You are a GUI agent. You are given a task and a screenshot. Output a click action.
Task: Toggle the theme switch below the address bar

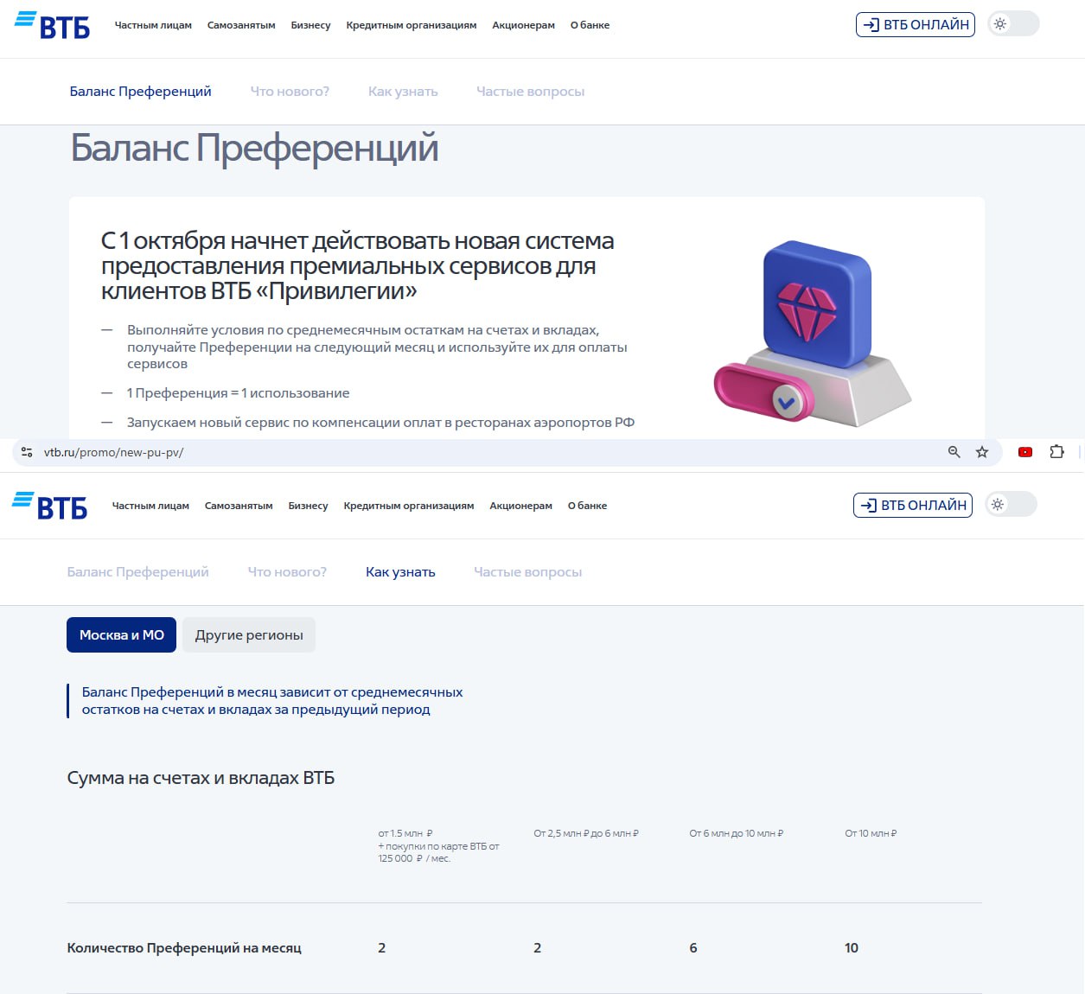point(1010,505)
